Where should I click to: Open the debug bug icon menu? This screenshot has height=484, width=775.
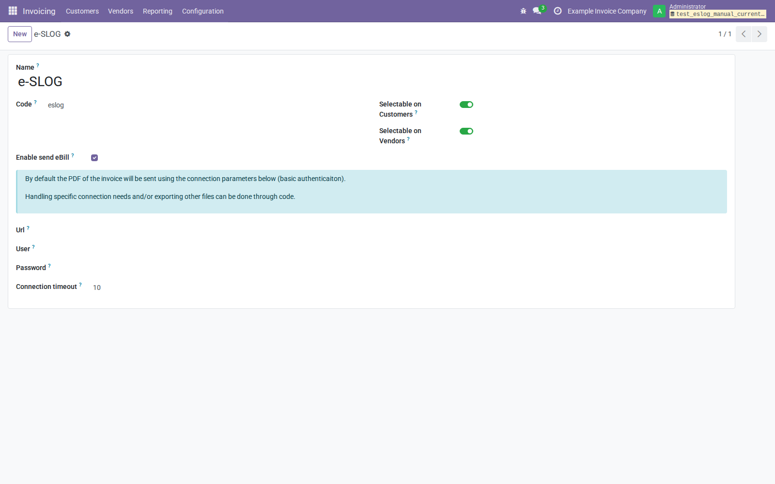coord(523,11)
